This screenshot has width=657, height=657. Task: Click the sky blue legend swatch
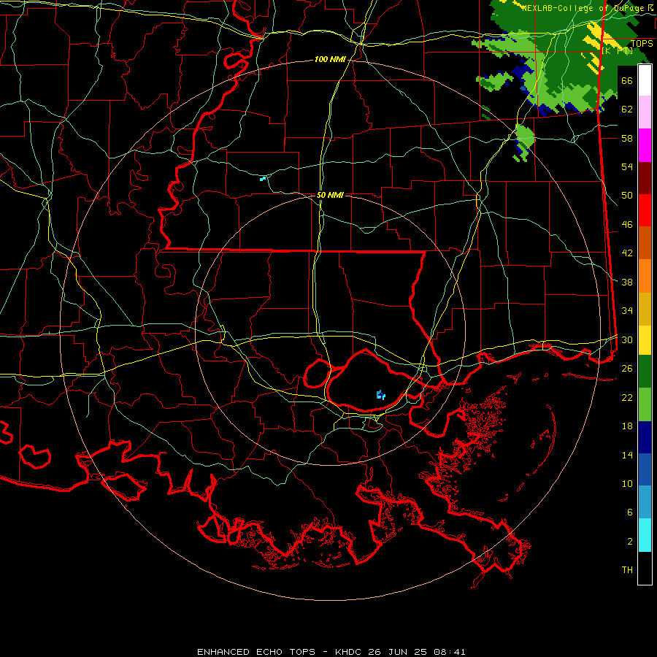(645, 502)
